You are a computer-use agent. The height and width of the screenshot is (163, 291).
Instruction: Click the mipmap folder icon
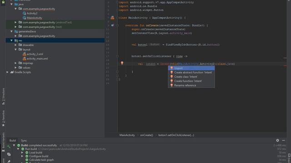pos(20,63)
